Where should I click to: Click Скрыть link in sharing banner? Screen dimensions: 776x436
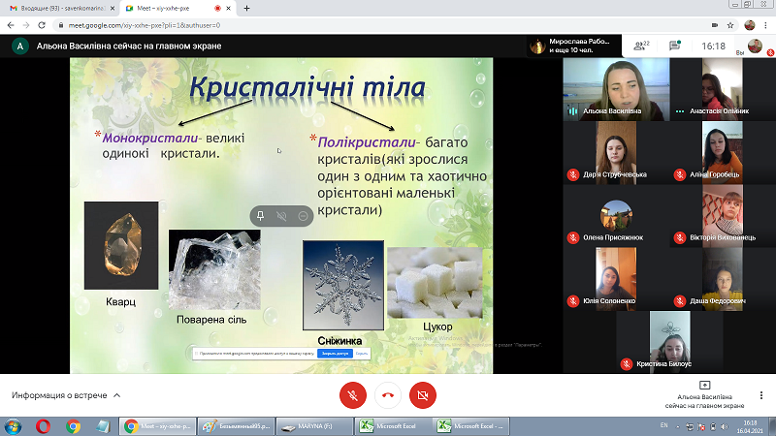(x=362, y=354)
